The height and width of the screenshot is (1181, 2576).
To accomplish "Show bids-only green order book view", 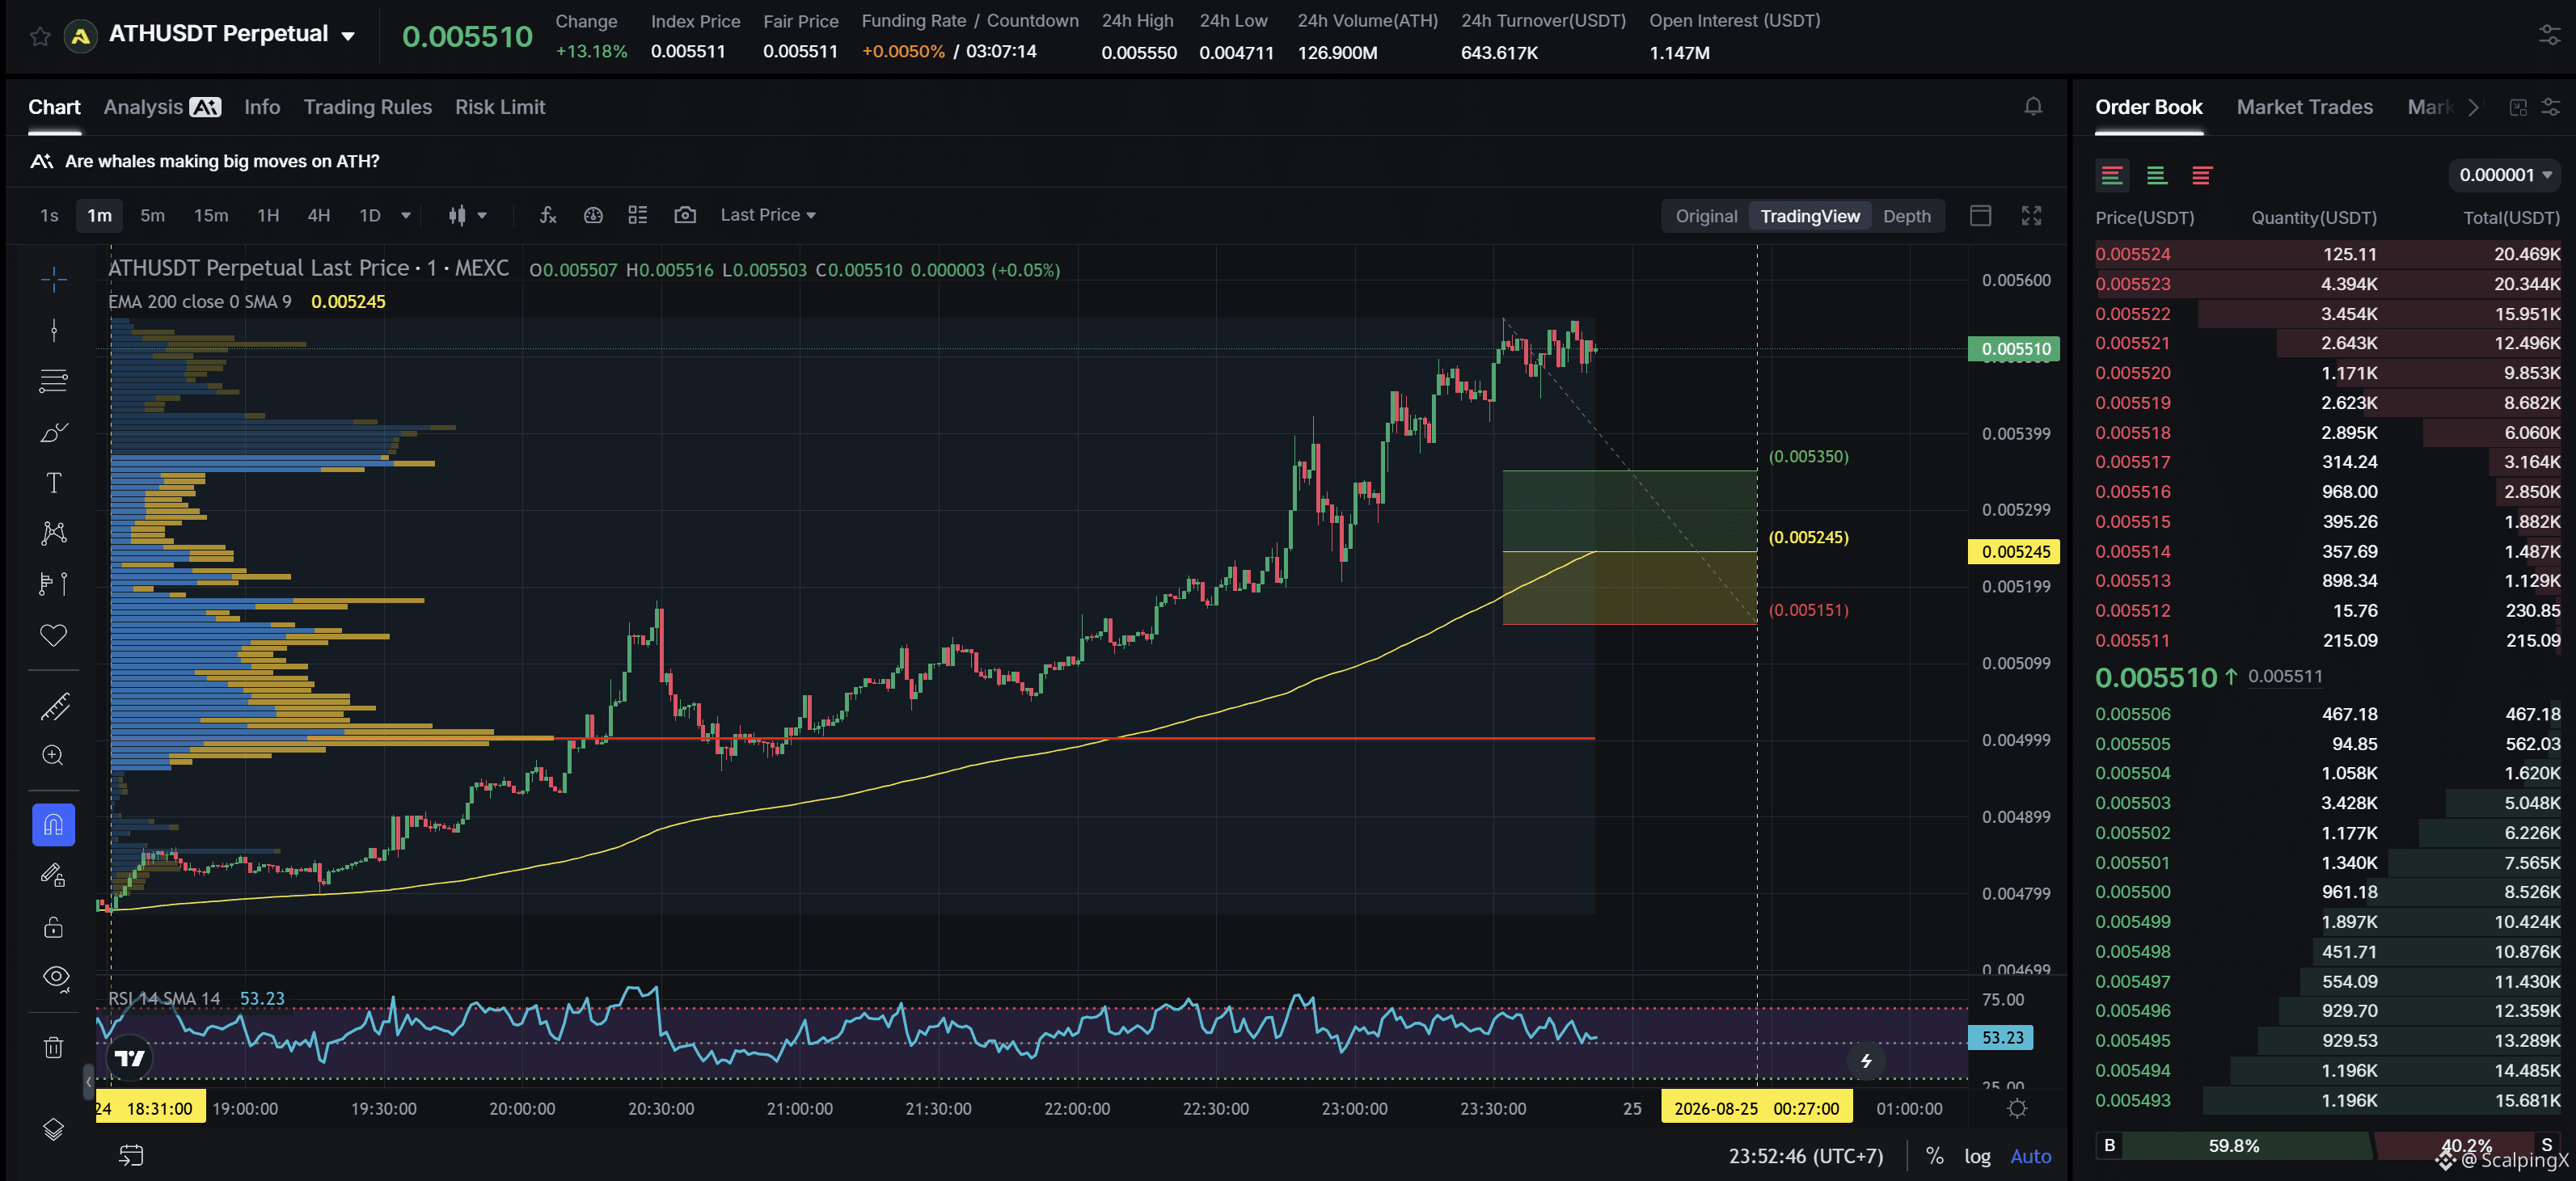I will tap(2157, 175).
